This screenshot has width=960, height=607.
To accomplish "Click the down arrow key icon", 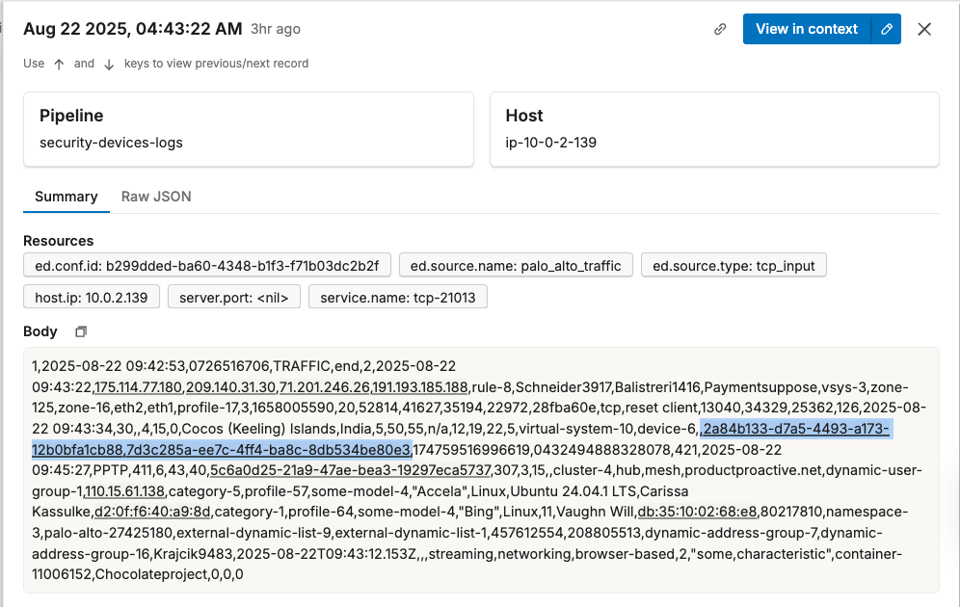I will pos(109,64).
